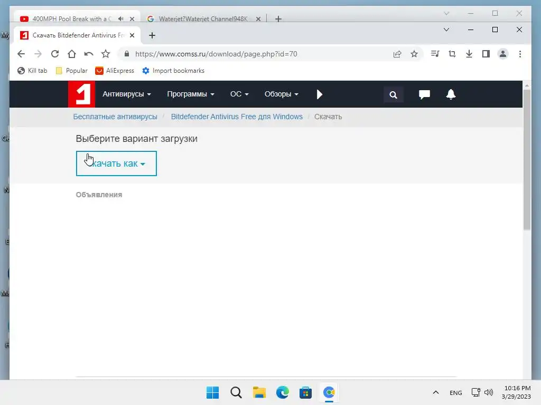Open the Popular bookmarks folder
The width and height of the screenshot is (541, 405).
click(x=71, y=71)
